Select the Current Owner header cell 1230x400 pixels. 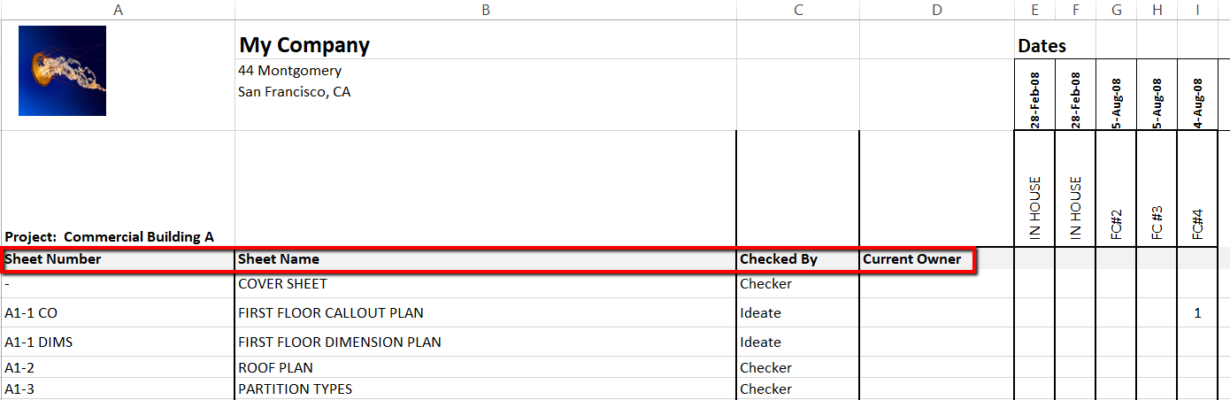(911, 259)
